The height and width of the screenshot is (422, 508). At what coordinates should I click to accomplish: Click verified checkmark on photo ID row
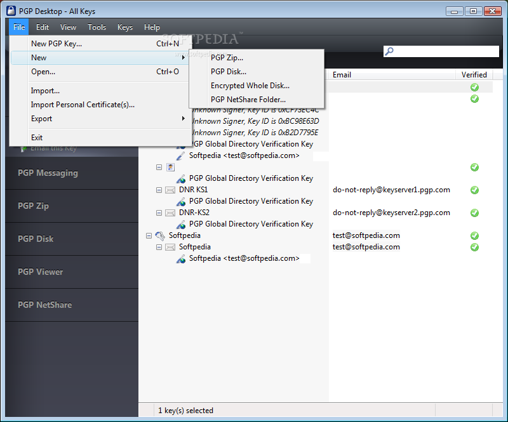[474, 167]
